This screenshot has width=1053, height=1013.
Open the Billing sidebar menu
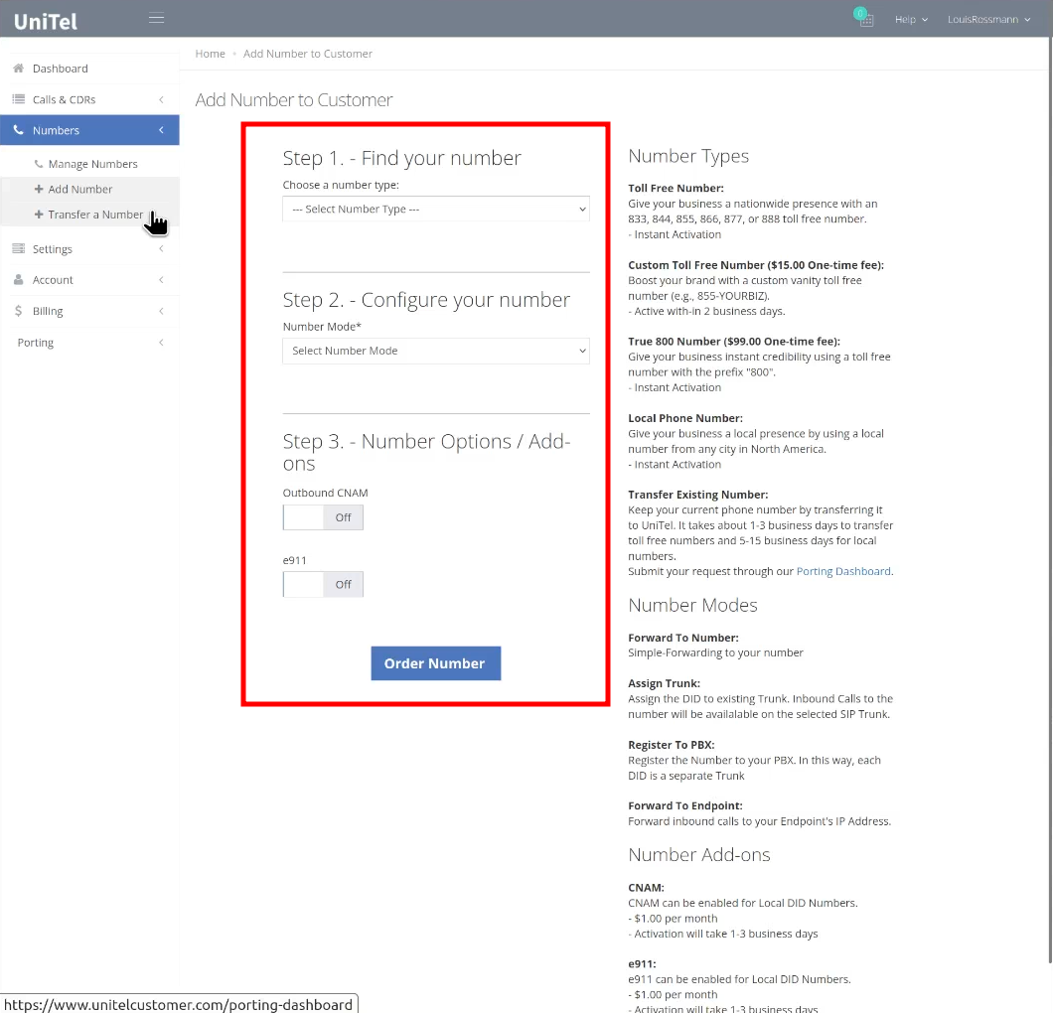(x=89, y=311)
